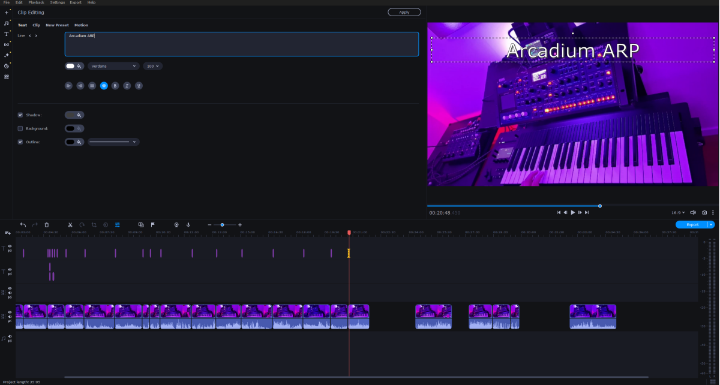Play the preview video
720x385 pixels.
(x=573, y=212)
